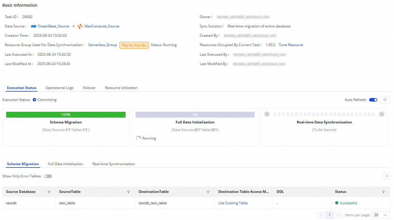Click the OceanBase source database icon
The image size is (394, 220).
click(34, 26)
